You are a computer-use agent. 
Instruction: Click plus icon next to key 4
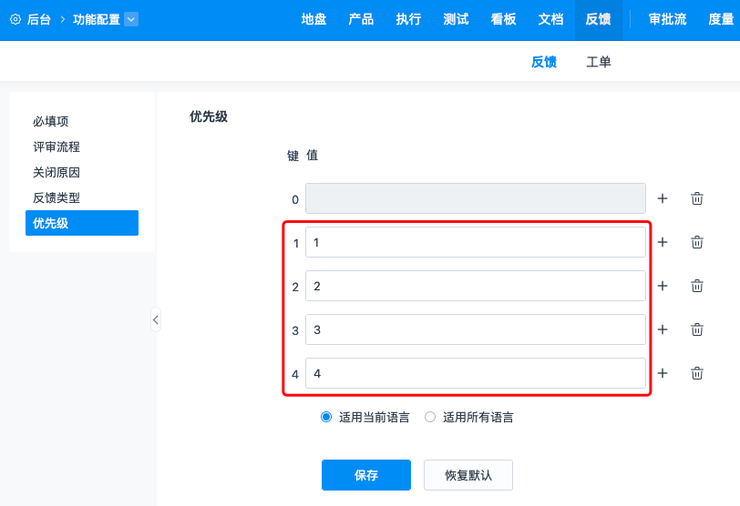(663, 373)
